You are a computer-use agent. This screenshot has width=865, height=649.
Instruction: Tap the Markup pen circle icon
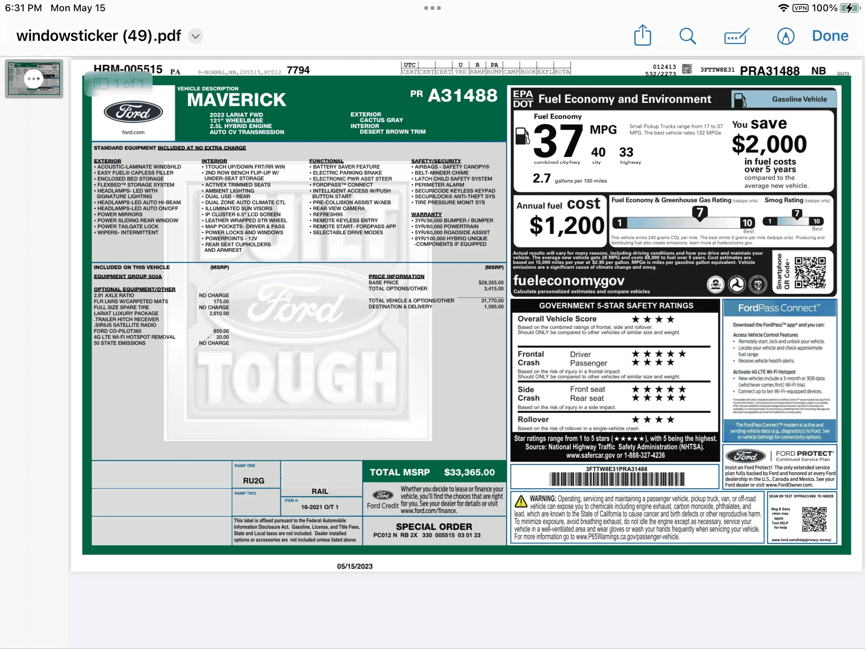pyautogui.click(x=786, y=36)
